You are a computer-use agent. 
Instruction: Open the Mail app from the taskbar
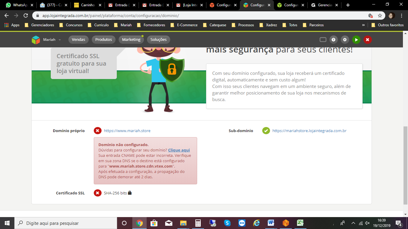[168, 223]
